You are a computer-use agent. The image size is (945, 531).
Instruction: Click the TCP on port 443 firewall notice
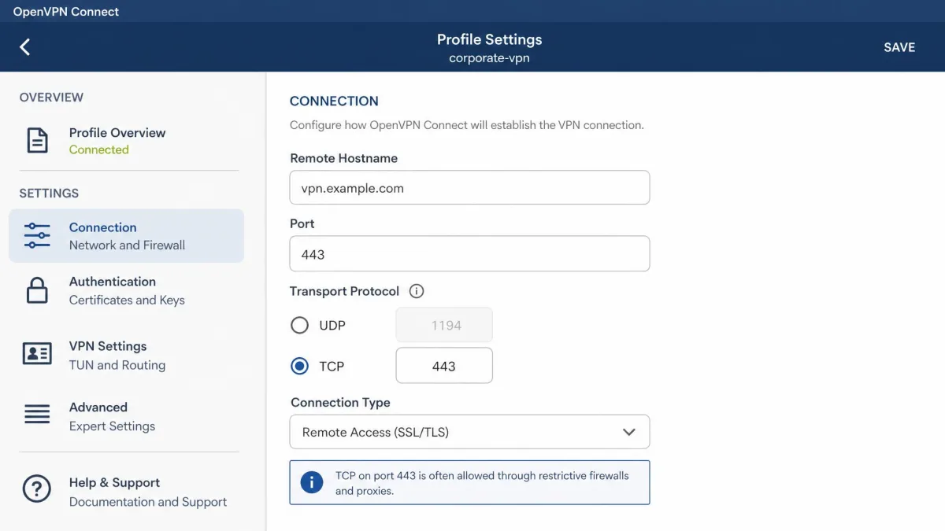(469, 482)
